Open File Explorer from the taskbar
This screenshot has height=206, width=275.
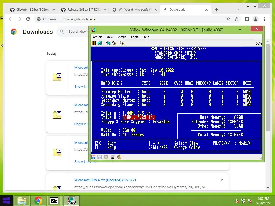pos(22,201)
